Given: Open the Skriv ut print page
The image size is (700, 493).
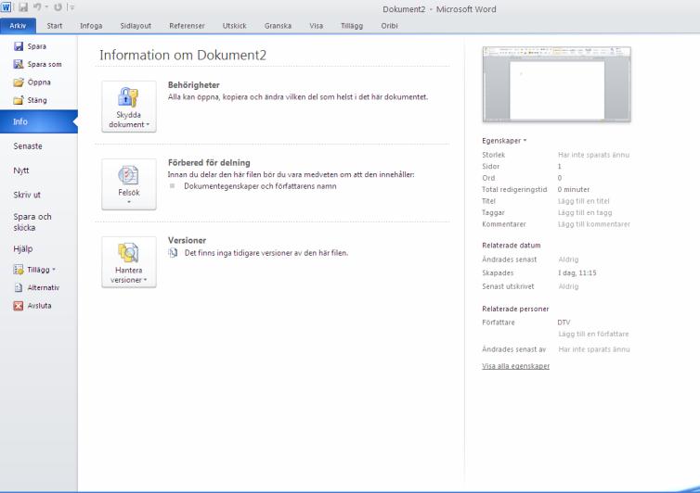Looking at the screenshot, I should coord(27,195).
